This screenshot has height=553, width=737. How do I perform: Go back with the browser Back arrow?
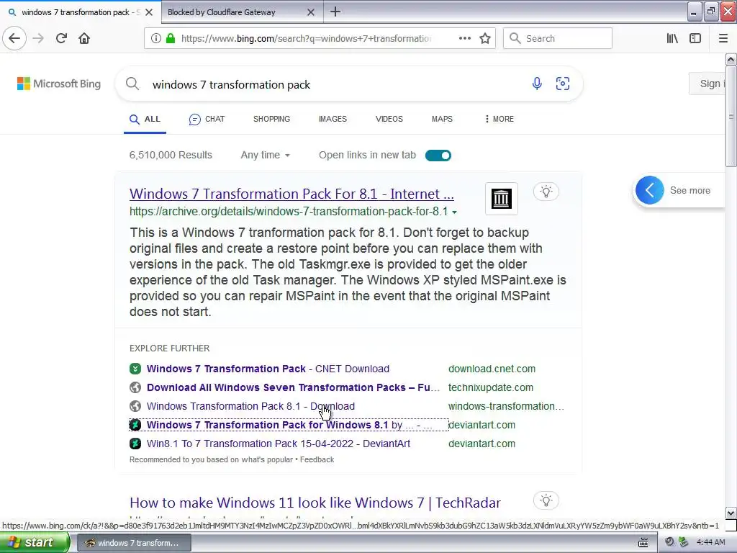[x=14, y=38]
